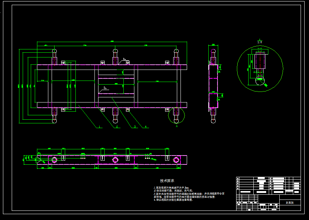Select the top-left ball head in plan view
309x220 pixels.
click(x=55, y=51)
